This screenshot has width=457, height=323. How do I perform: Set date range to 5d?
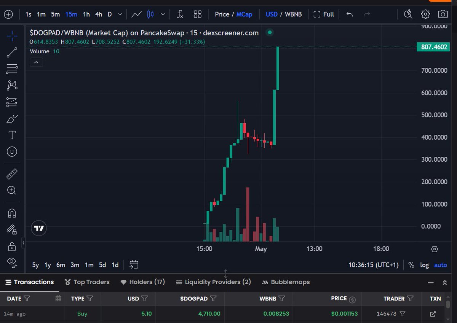pos(102,265)
